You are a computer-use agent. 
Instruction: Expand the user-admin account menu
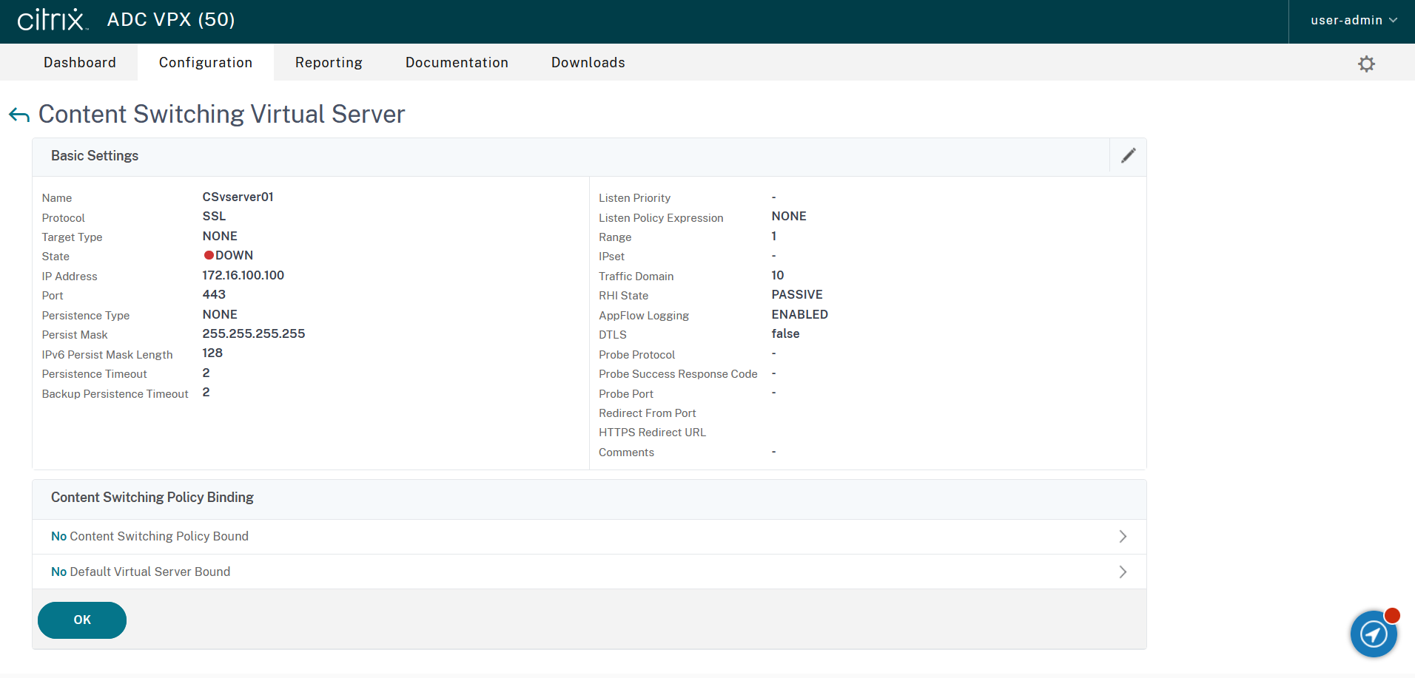(1353, 21)
